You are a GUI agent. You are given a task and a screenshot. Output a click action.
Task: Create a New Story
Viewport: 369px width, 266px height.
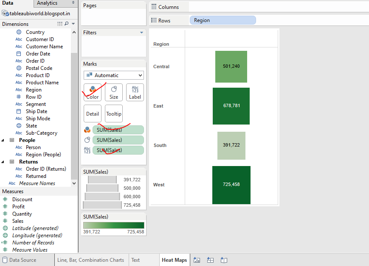[x=224, y=260]
